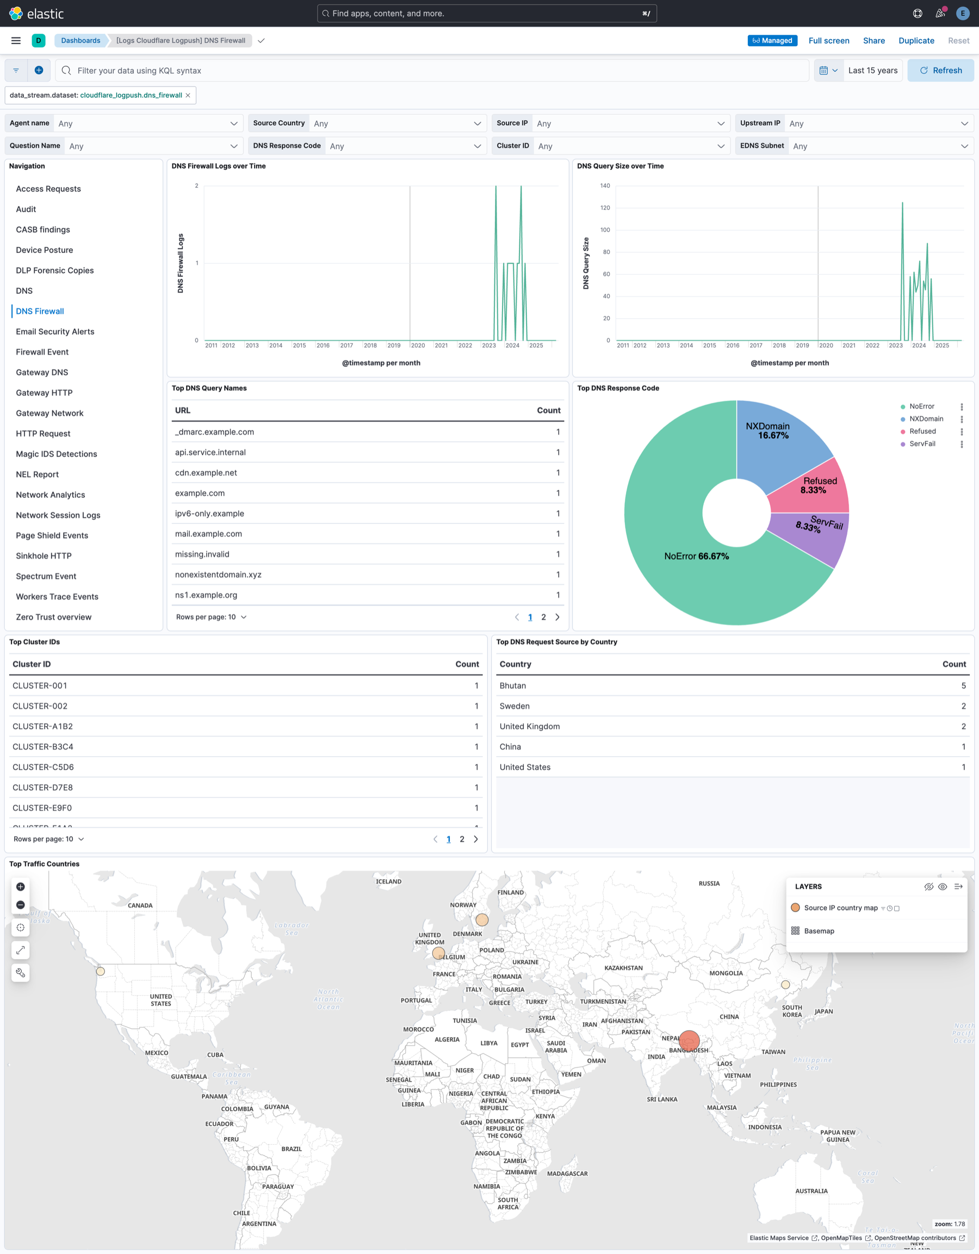Open the Elastic home logo
This screenshot has width=979, height=1254.
[x=37, y=13]
